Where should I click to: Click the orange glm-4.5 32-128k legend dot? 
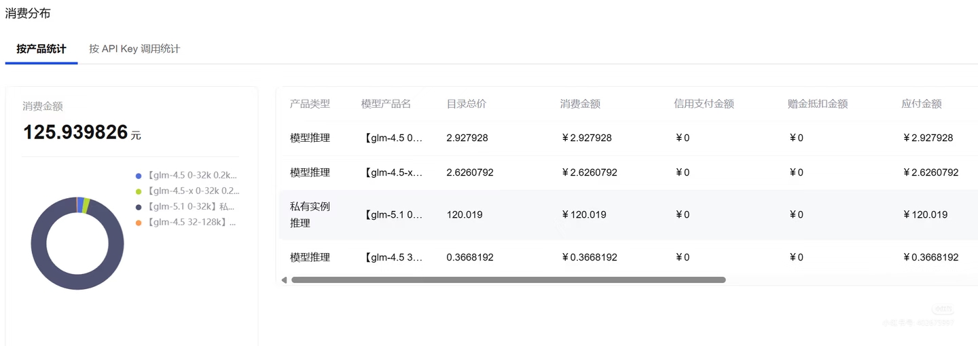pyautogui.click(x=139, y=223)
